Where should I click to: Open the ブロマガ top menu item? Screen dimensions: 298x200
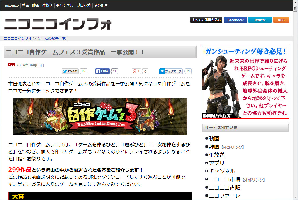(83, 6)
